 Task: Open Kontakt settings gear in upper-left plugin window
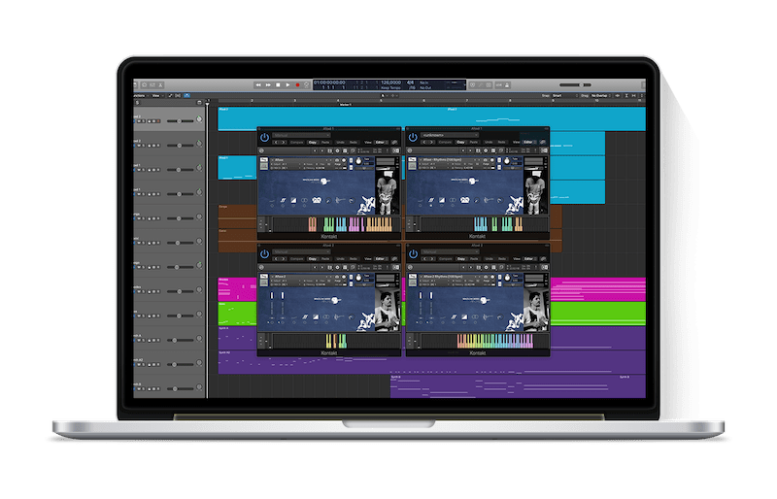coord(338,150)
